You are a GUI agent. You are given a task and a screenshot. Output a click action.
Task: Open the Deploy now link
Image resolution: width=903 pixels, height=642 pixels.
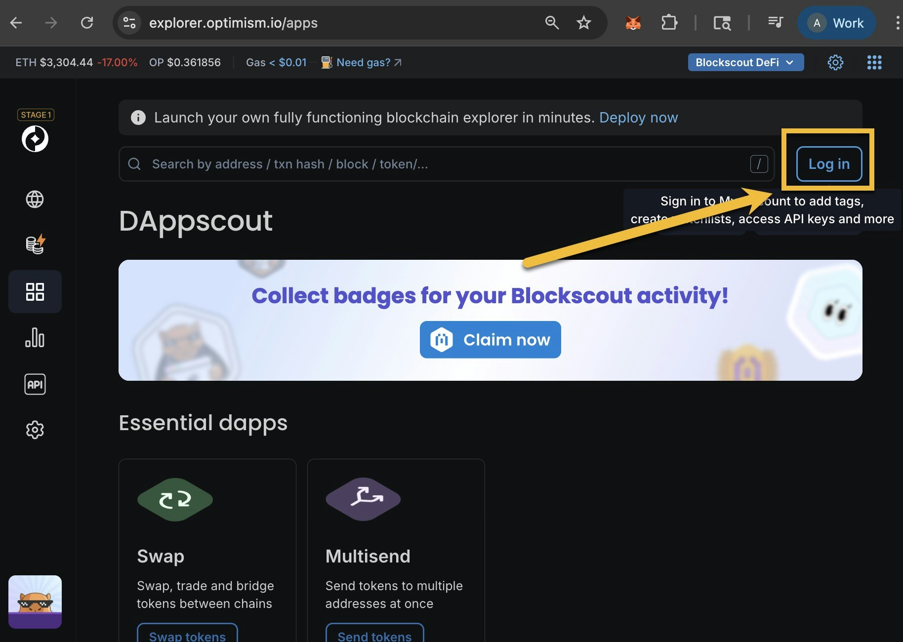[639, 118]
